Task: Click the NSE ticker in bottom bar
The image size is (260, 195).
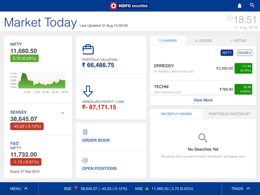Action: (164, 189)
